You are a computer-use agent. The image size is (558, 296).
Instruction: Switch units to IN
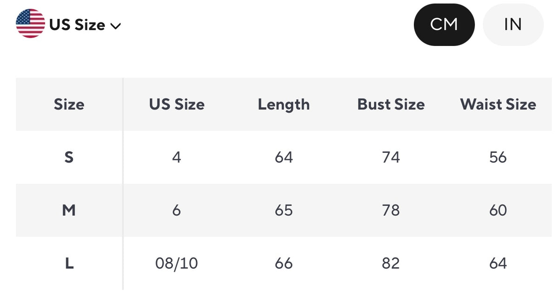click(x=513, y=25)
